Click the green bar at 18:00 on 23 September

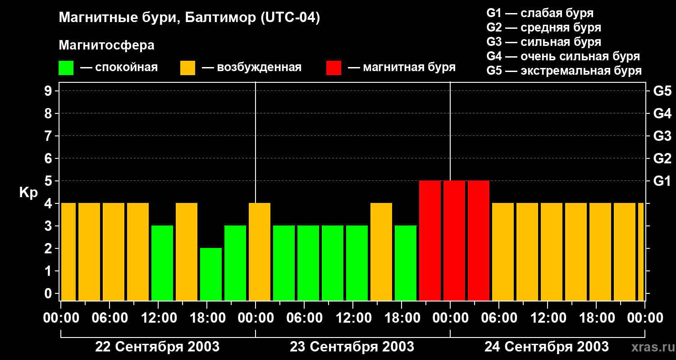pos(406,263)
